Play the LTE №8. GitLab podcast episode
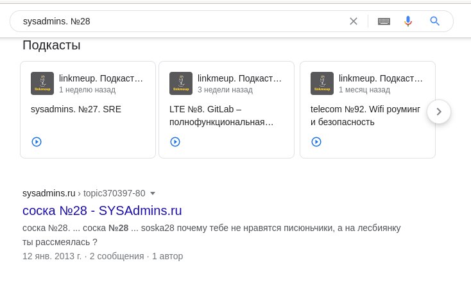 pyautogui.click(x=175, y=142)
